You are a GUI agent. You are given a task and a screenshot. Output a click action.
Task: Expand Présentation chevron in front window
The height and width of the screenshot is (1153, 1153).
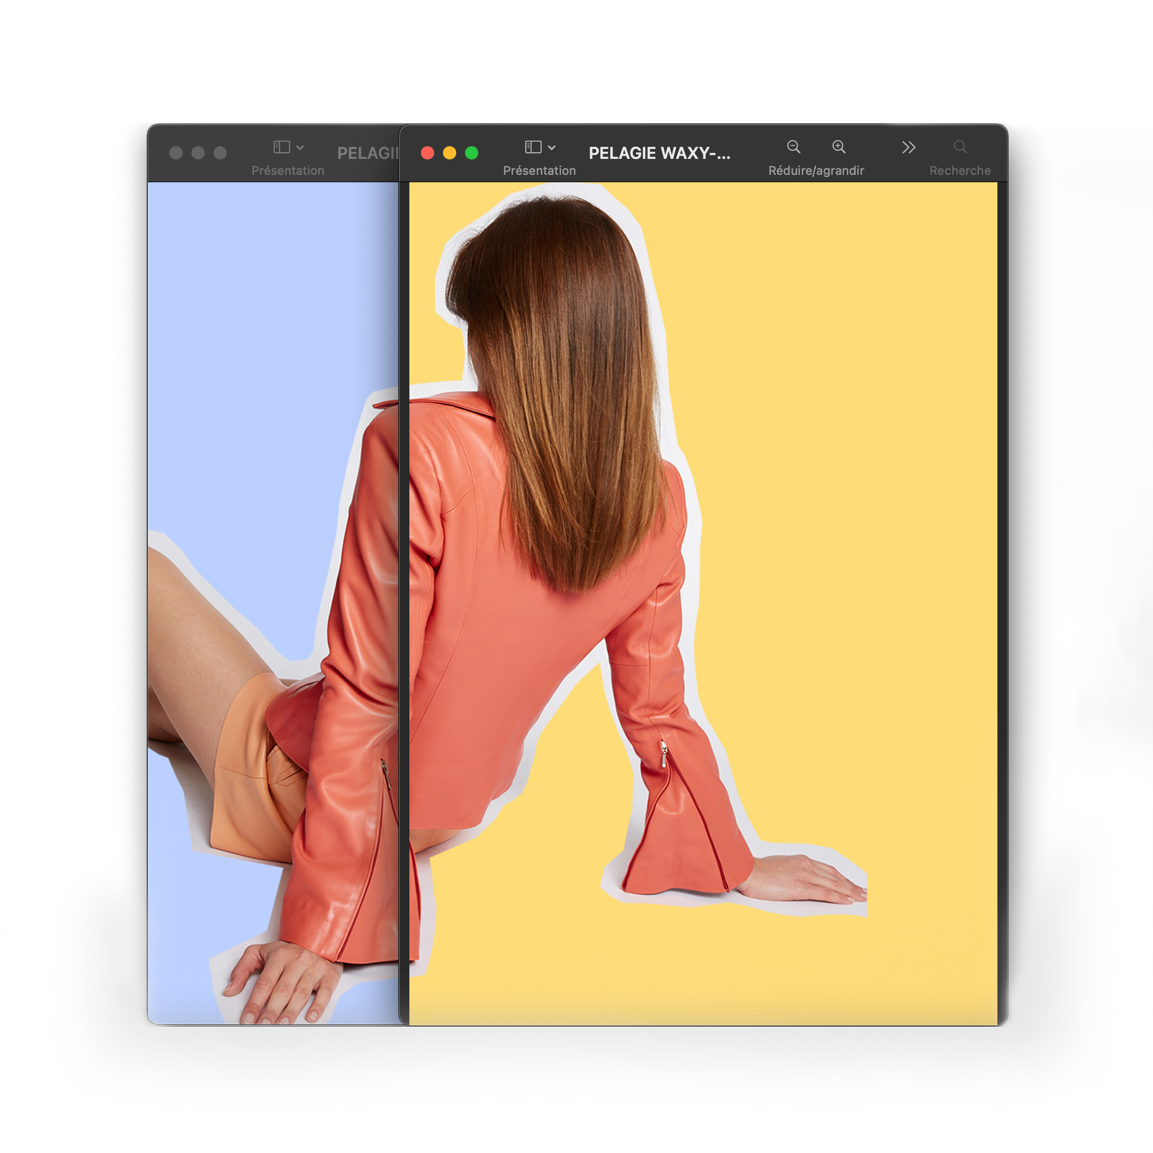(x=552, y=147)
